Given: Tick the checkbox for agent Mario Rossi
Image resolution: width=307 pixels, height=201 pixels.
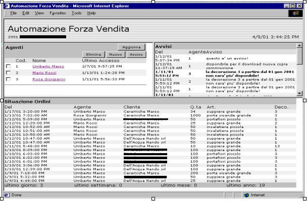Looking at the screenshot, I should [8, 73].
